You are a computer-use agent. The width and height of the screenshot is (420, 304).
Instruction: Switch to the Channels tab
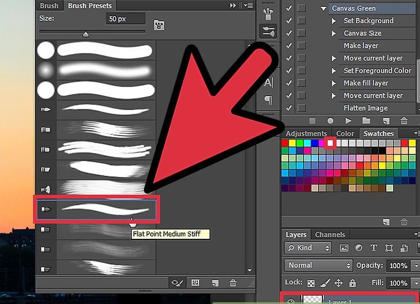(x=330, y=235)
